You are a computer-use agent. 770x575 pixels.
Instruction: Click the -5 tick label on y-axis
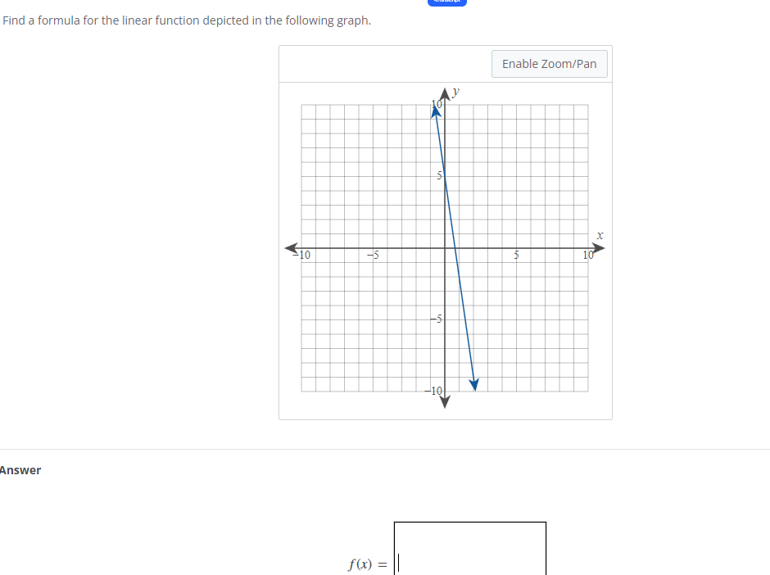tap(434, 319)
